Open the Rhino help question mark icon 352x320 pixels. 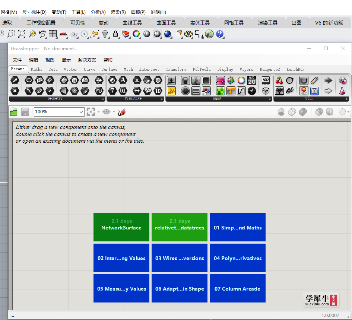click(220, 34)
